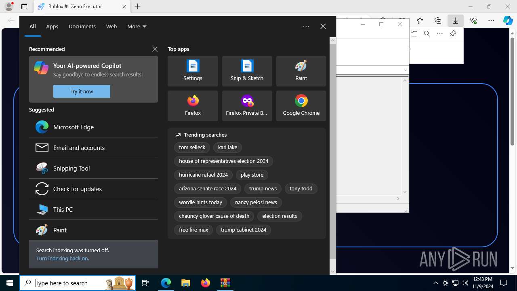This screenshot has height=291, width=517.
Task: Open This PC from Suggested list
Action: (93, 209)
